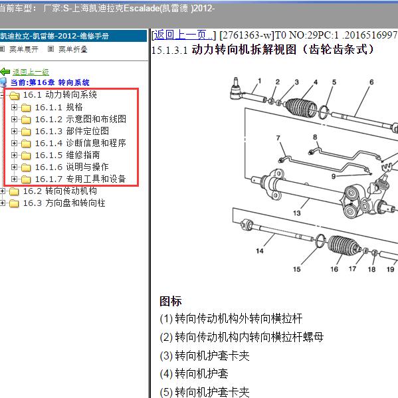
Task: Expand the 16.1.3 部件定位图 node
Action: click(14, 132)
